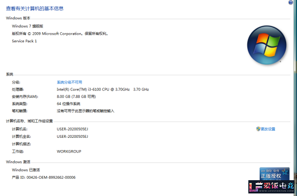Screen dimensions: 297x196
Task: Click the 计算机名称、域和工作组设置 section header
Action: [x=29, y=121]
